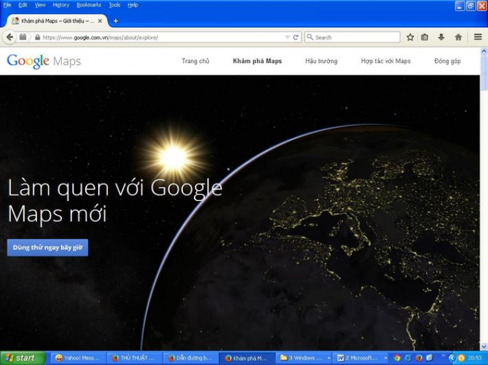This screenshot has width=488, height=365.
Task: Click the taskbar clock showing 20:53
Action: click(475, 358)
